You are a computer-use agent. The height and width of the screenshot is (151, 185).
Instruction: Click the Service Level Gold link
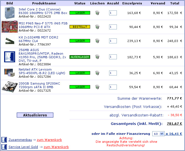tap(23, 147)
